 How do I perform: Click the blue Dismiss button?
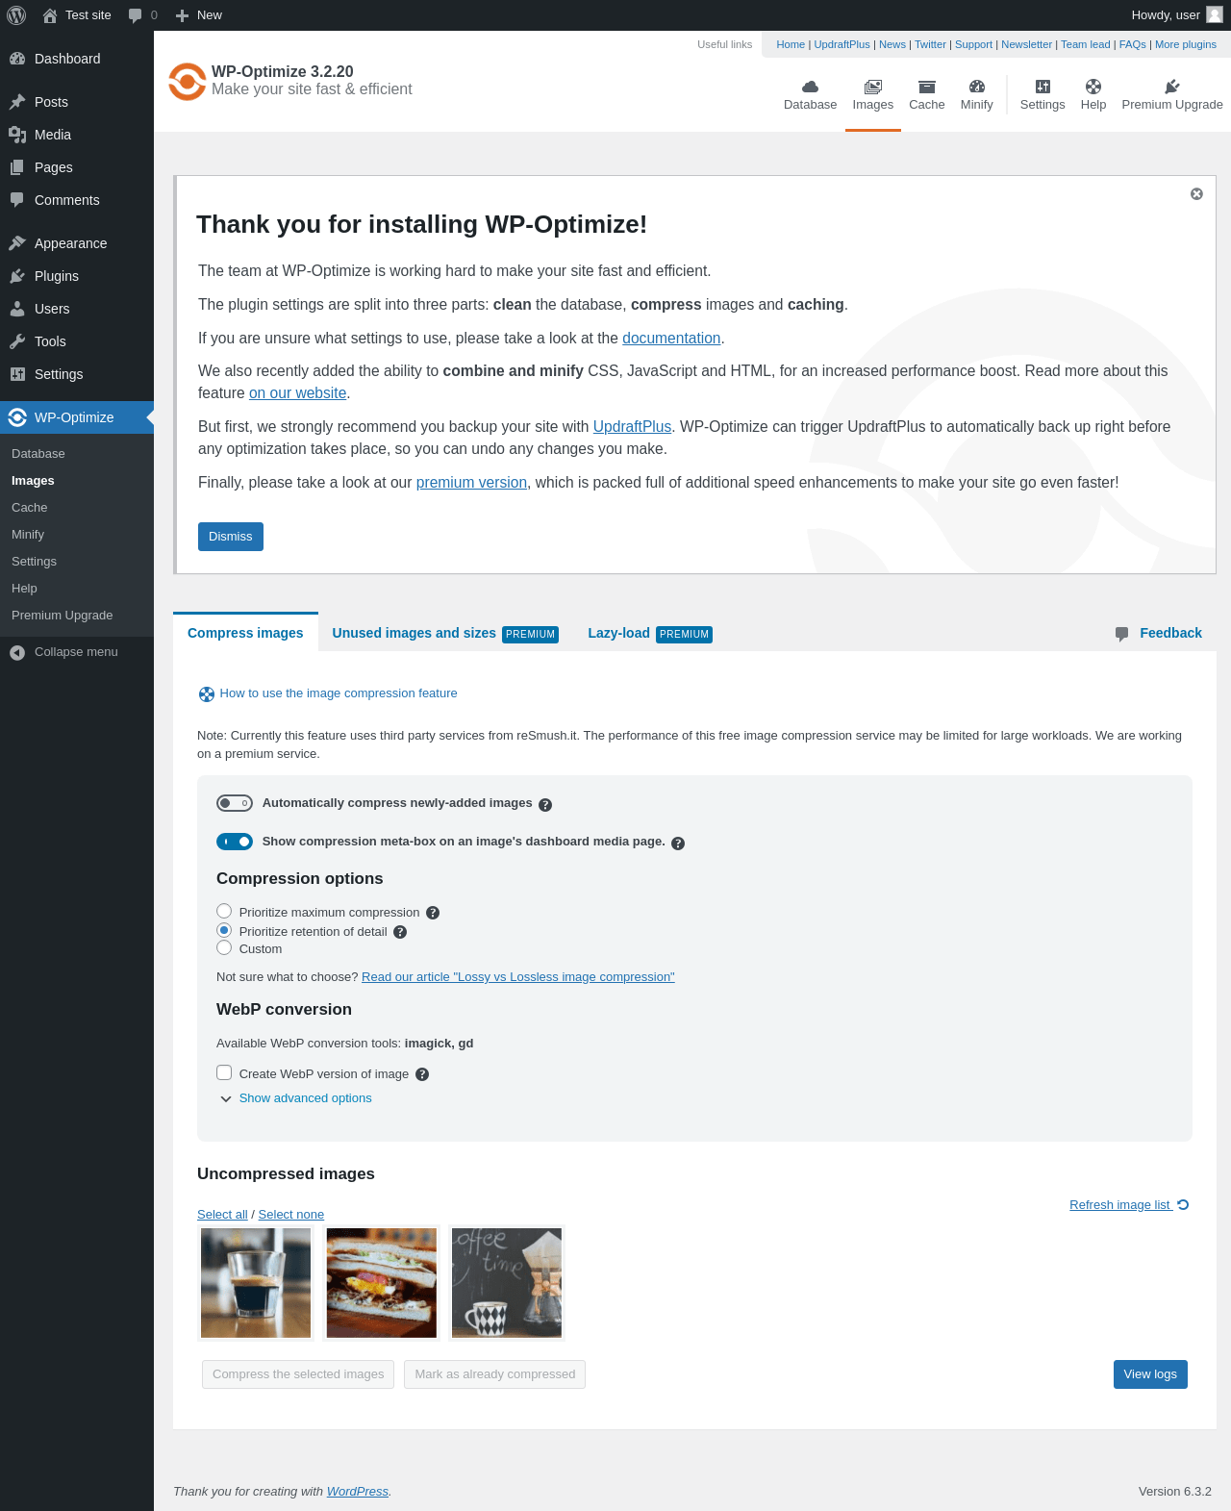click(231, 537)
